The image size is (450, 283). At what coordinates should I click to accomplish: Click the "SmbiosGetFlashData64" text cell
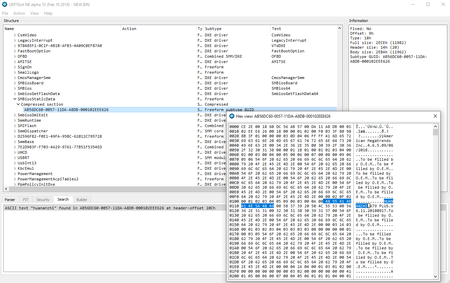coord(295,94)
